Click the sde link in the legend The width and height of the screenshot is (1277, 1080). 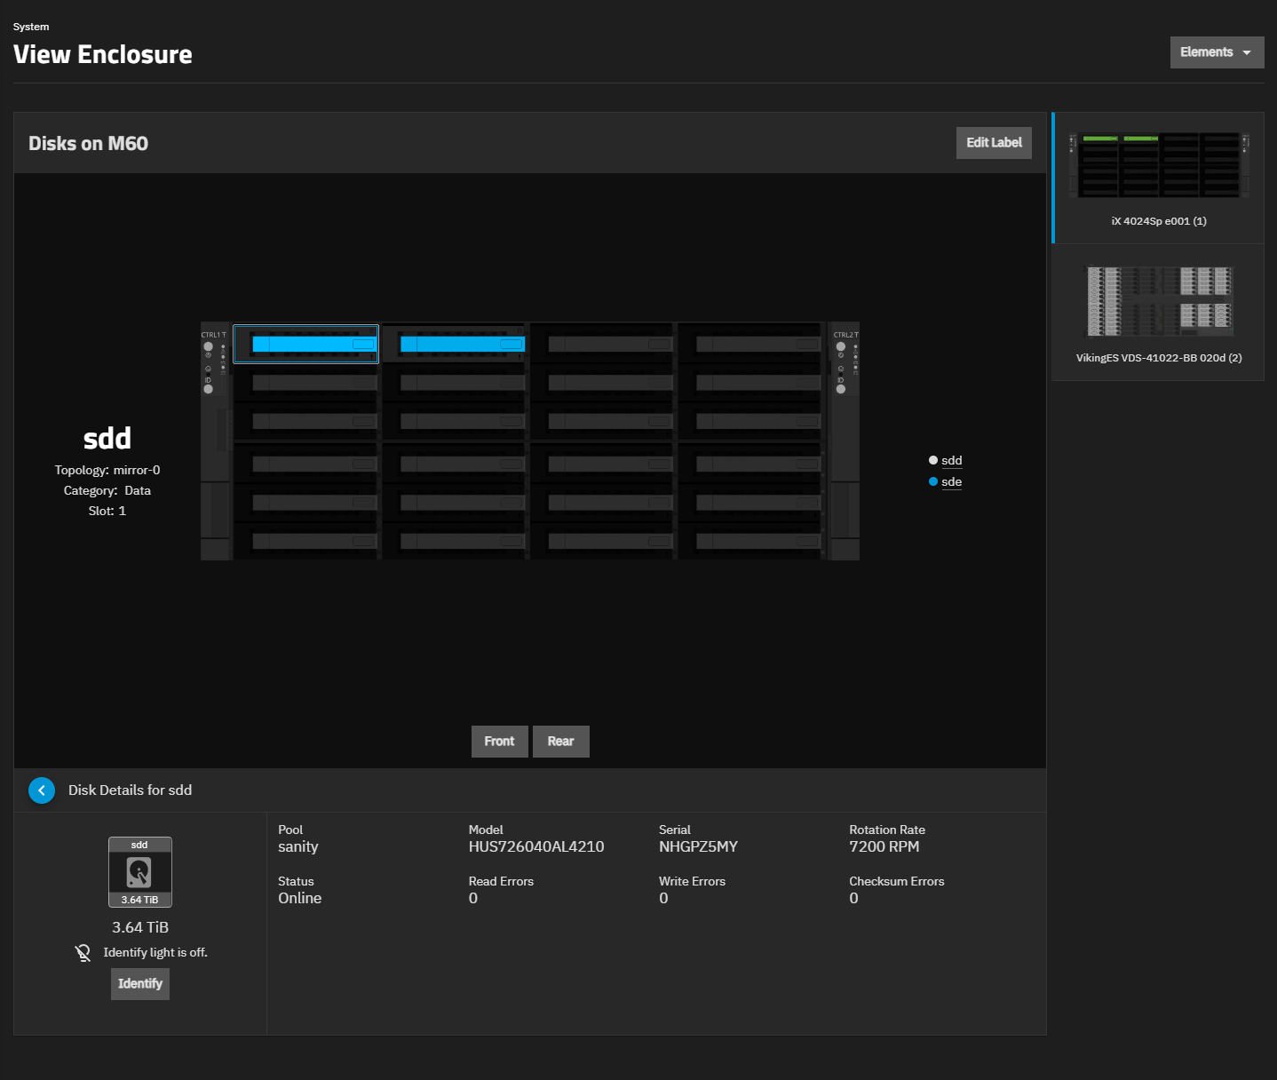pos(951,482)
